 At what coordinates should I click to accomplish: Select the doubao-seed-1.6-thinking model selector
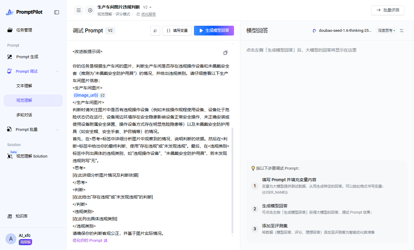click(342, 31)
